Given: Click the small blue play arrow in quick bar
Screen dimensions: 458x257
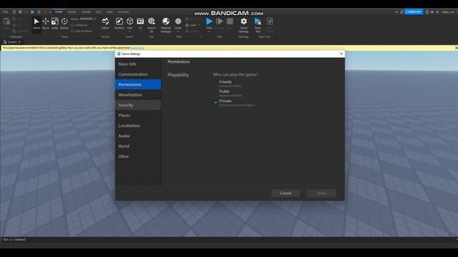Looking at the screenshot, I should point(32,12).
